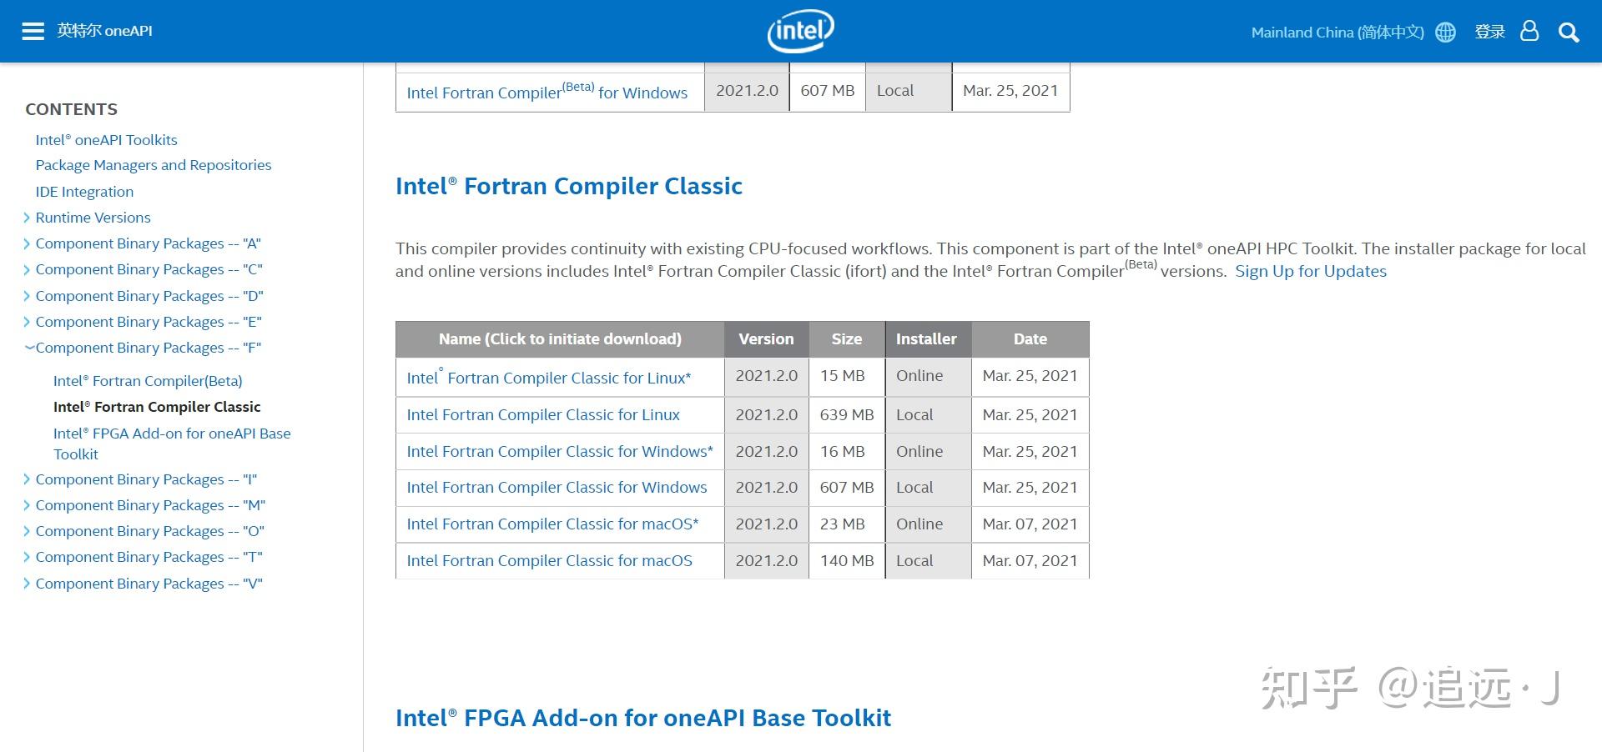Click Sign Up for Updates link
The height and width of the screenshot is (752, 1602).
pyautogui.click(x=1310, y=271)
